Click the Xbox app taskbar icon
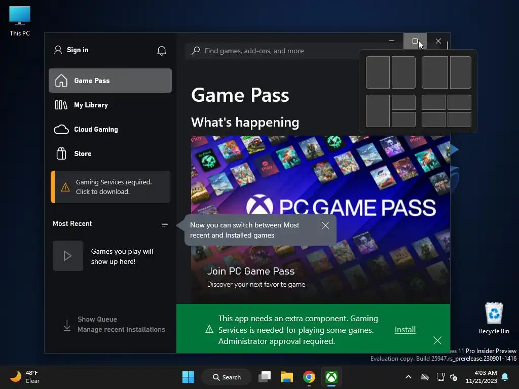This screenshot has height=389, width=519. pyautogui.click(x=331, y=377)
